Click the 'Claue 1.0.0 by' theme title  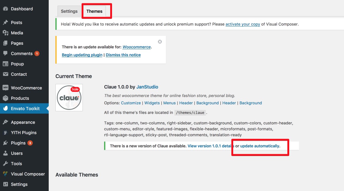tap(120, 87)
